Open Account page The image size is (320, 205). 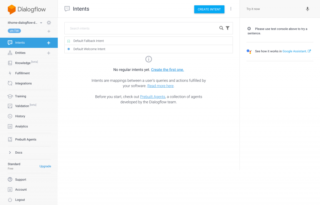click(21, 189)
